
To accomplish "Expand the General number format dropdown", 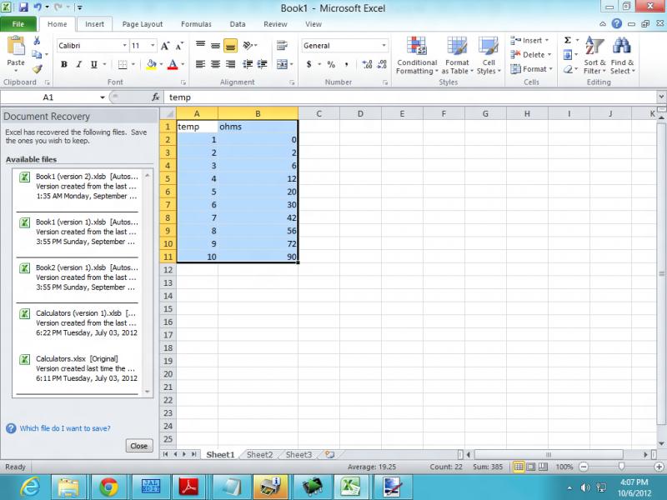I will [x=384, y=46].
